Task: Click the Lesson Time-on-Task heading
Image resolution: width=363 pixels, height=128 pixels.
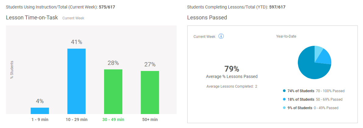Action: (x=32, y=18)
